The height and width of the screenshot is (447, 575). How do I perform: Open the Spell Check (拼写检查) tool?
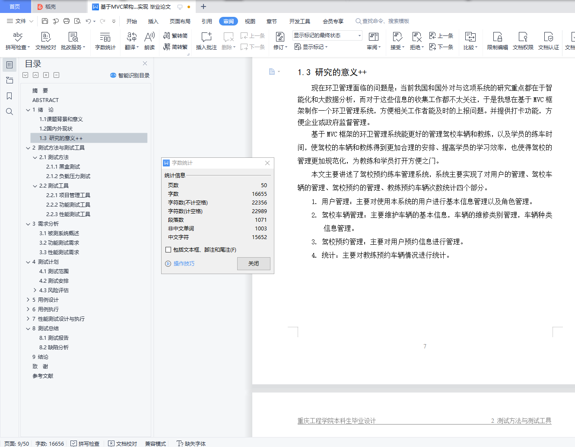point(18,42)
